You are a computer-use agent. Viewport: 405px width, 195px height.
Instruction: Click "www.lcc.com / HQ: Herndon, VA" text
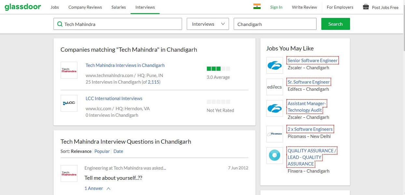click(118, 109)
